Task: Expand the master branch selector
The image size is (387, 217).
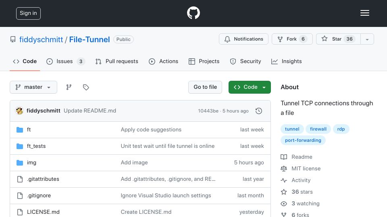Action: [33, 87]
